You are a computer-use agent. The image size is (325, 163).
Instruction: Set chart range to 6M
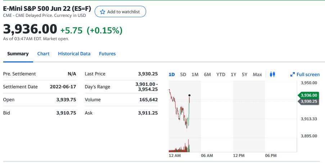pos(207,74)
